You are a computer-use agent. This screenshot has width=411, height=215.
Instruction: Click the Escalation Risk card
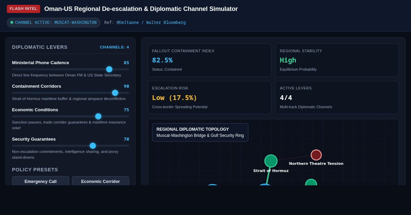pyautogui.click(x=209, y=98)
